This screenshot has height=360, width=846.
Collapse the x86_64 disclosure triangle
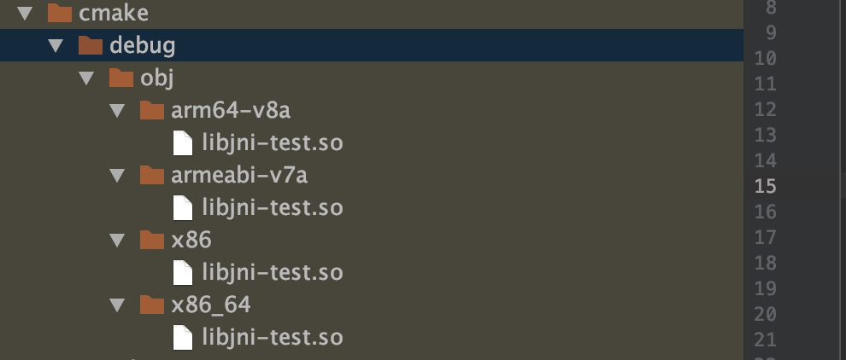(x=116, y=305)
